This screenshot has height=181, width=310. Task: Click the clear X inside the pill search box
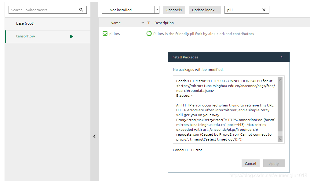[264, 9]
